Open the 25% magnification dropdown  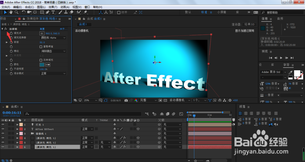(x=90, y=100)
